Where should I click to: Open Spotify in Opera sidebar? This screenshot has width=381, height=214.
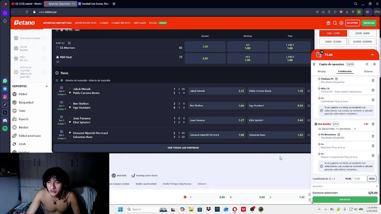point(5,128)
